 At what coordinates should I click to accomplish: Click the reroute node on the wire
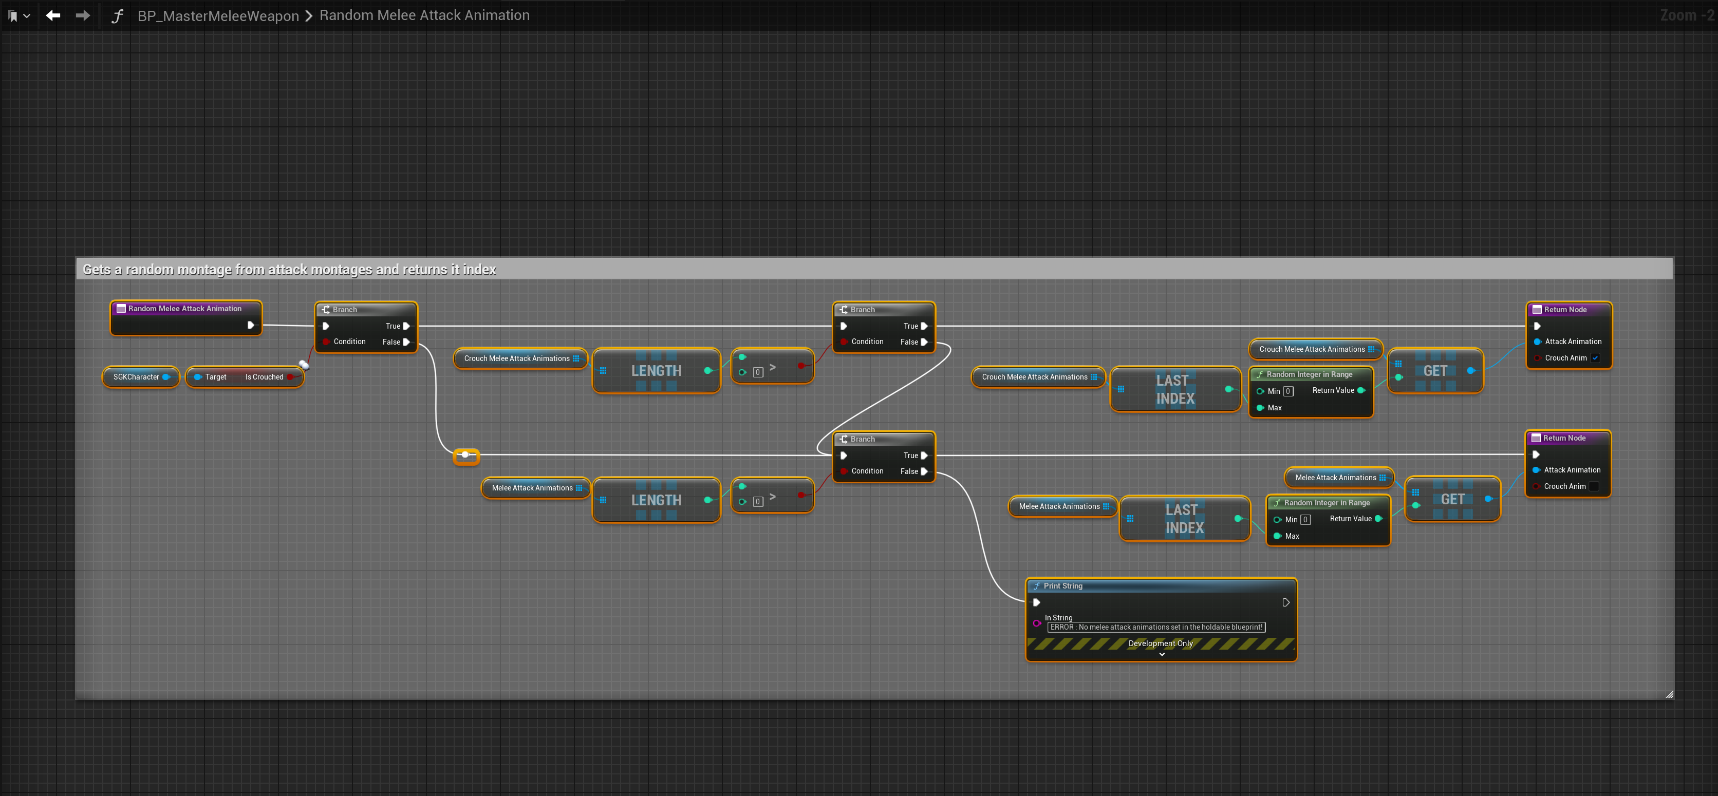tap(465, 456)
